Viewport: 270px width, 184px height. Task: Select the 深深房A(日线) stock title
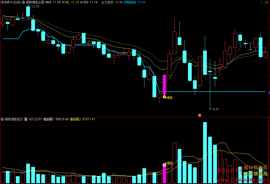coord(11,2)
